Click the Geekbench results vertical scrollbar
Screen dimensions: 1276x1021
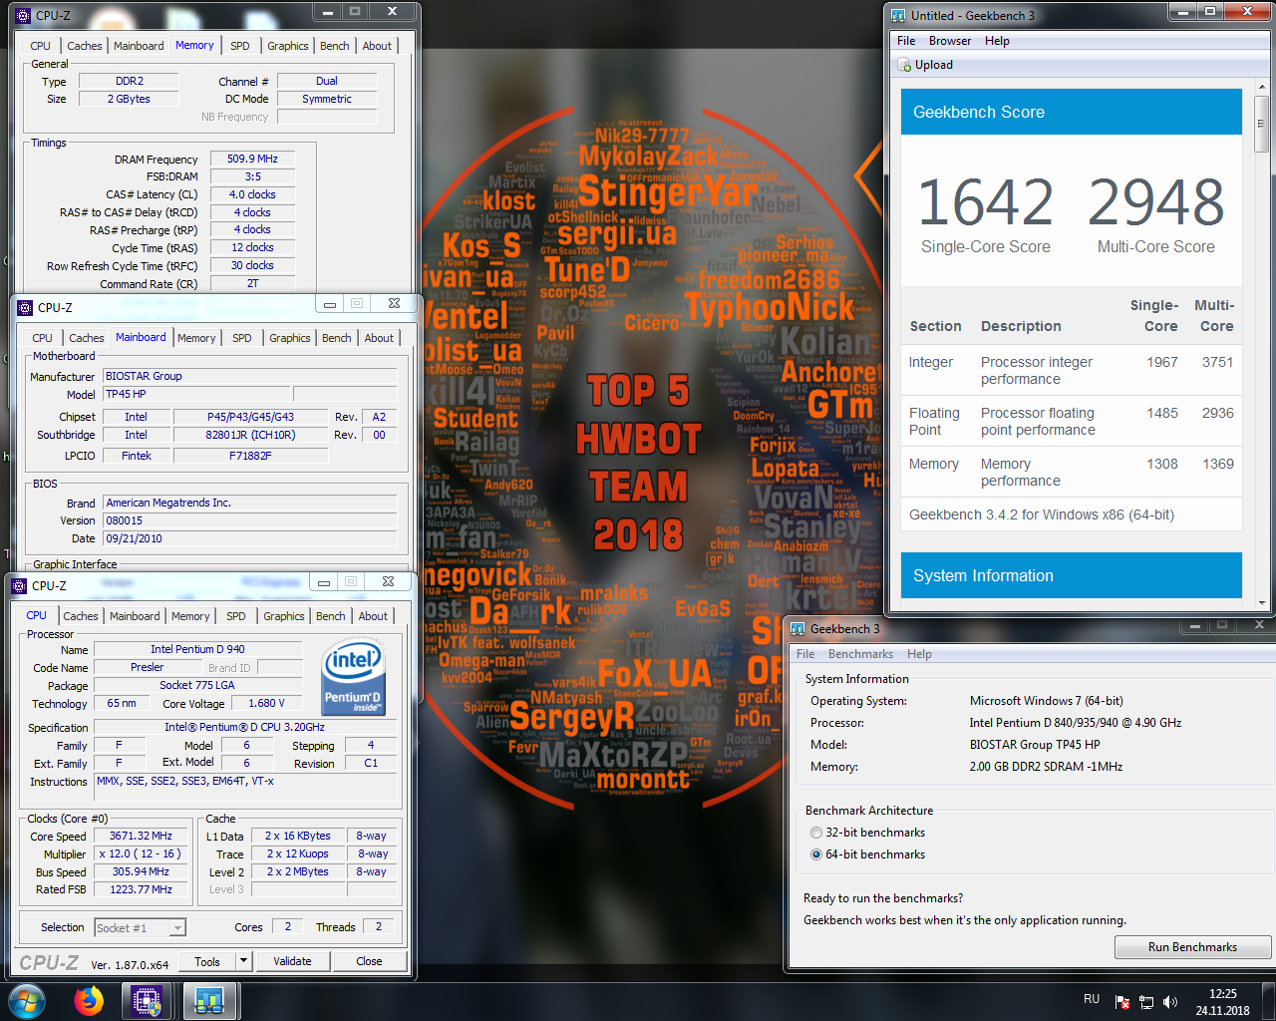[x=1261, y=344]
